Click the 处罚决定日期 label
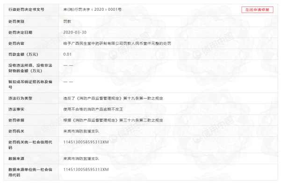This screenshot has width=281, height=184. (x=20, y=32)
